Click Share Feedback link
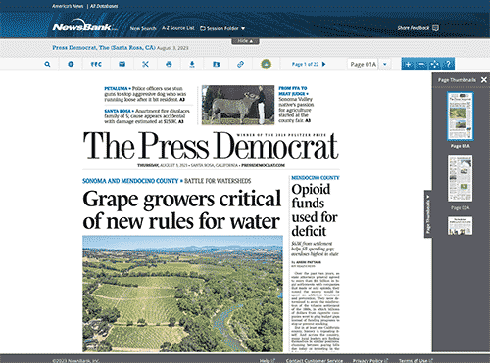This screenshot has height=363, width=490. coord(414,28)
